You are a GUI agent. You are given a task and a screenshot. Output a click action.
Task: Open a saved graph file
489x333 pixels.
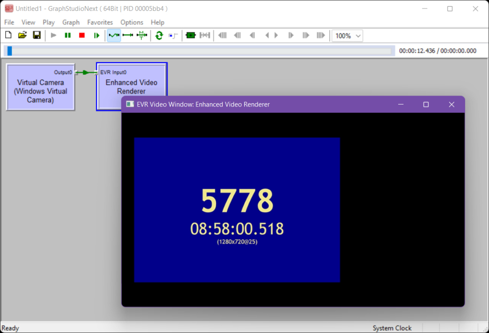click(x=22, y=35)
